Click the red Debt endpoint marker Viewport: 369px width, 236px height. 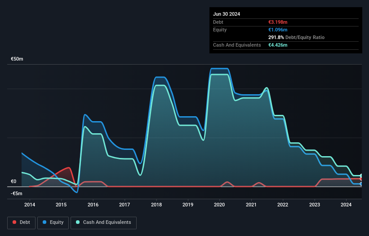tap(361, 179)
